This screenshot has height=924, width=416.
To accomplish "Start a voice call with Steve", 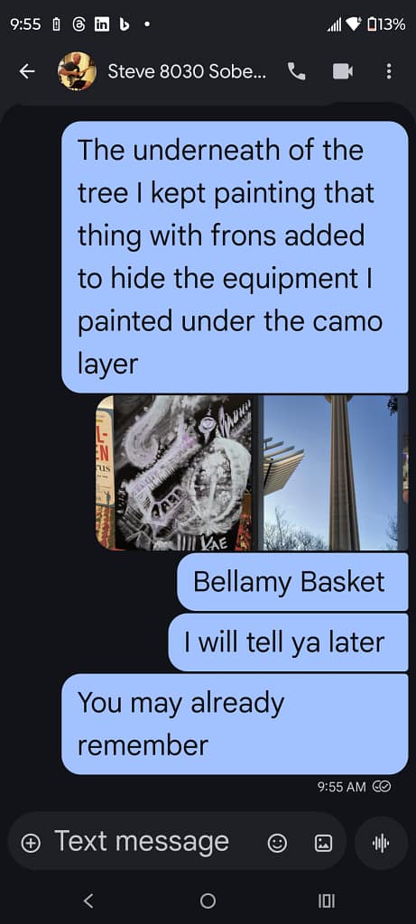I will 296,71.
